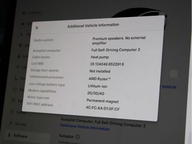Click the Audio system label
This screenshot has width=192, height=144.
(43, 40)
